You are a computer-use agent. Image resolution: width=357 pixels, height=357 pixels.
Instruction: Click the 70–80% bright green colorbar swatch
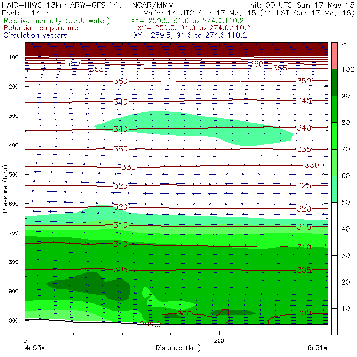(x=334, y=136)
